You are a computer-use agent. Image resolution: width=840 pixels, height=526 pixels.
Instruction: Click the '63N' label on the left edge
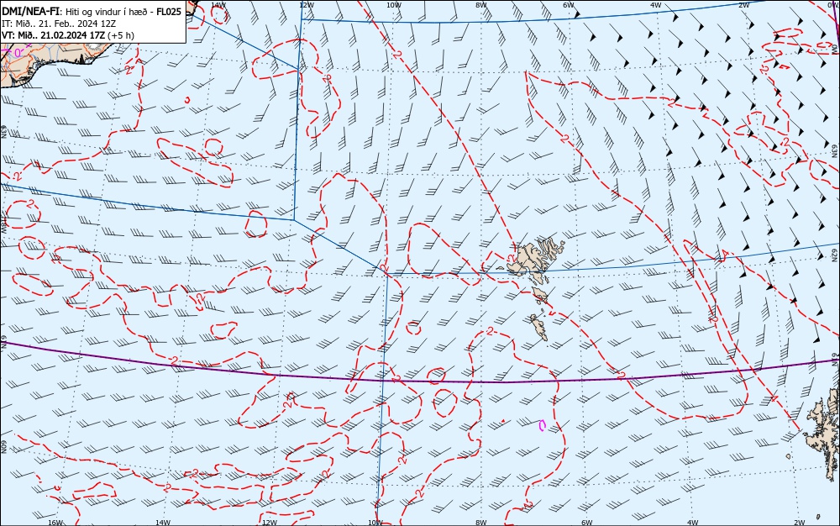(x=3, y=132)
